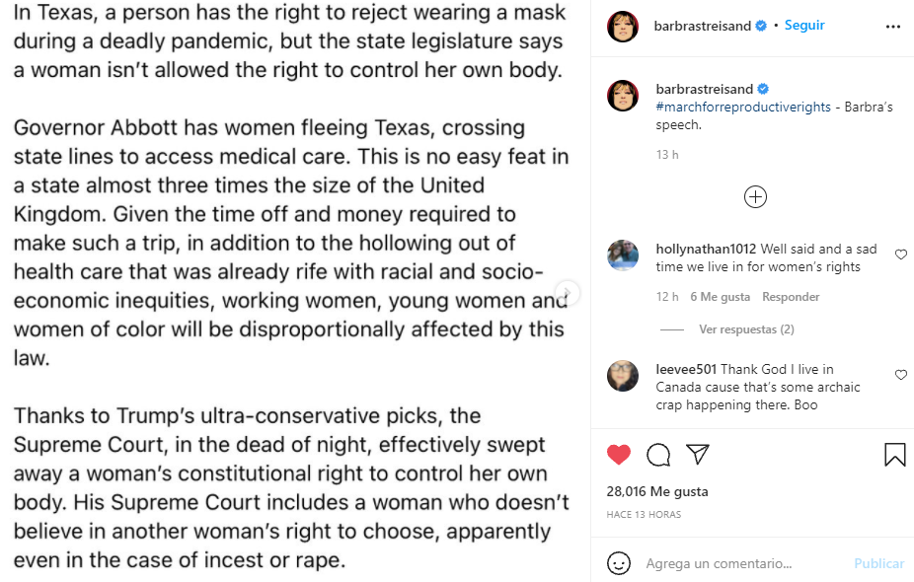This screenshot has width=914, height=582.
Task: Expand Ver respuestas (2) replies
Action: click(746, 329)
